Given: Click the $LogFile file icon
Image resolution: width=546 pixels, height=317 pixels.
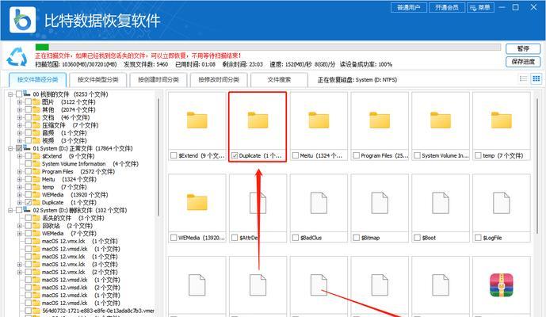Looking at the screenshot, I should pyautogui.click(x=502, y=203).
